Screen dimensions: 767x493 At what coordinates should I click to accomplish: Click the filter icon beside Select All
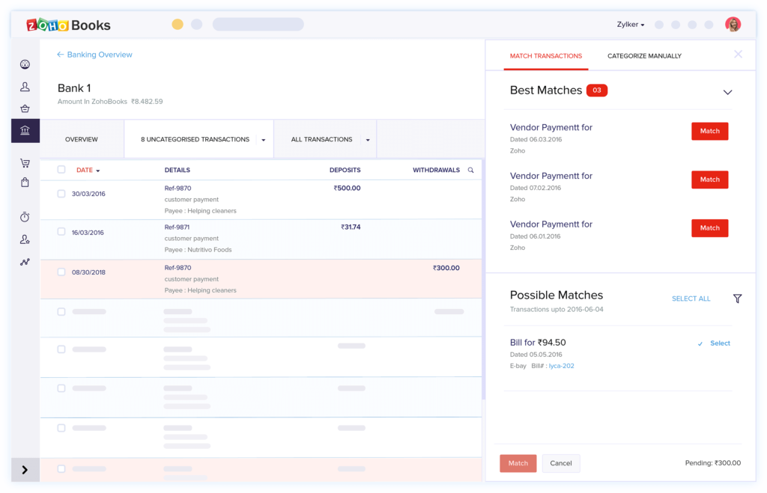pos(737,298)
